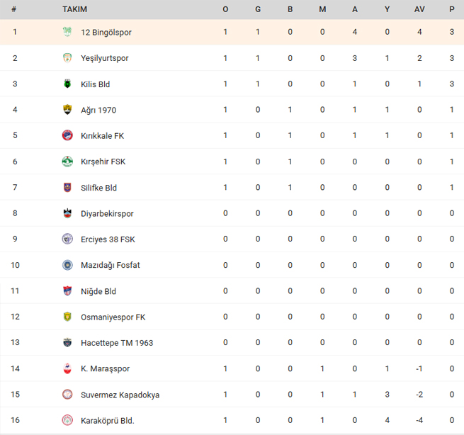Click the Silifke Bld shield icon

67,187
